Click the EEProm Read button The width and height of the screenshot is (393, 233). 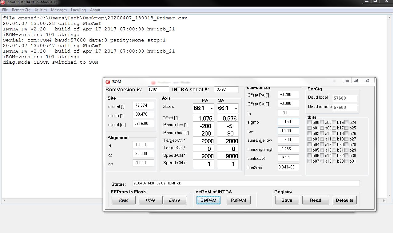124,200
